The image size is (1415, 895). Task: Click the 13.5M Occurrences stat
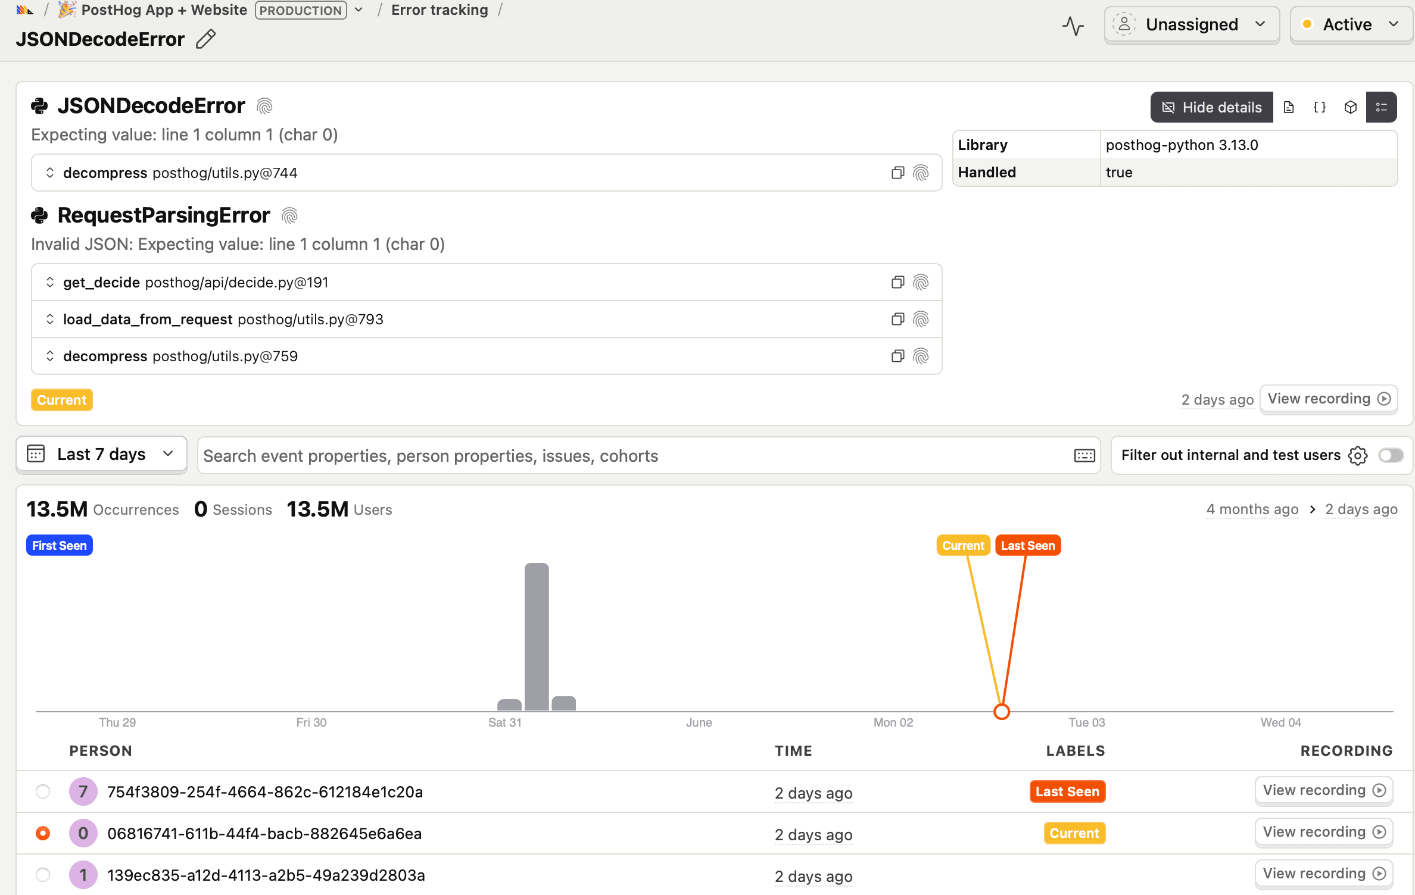tap(102, 509)
